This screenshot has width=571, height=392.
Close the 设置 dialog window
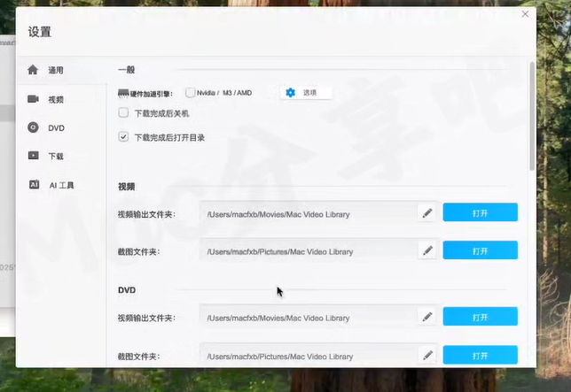[525, 14]
